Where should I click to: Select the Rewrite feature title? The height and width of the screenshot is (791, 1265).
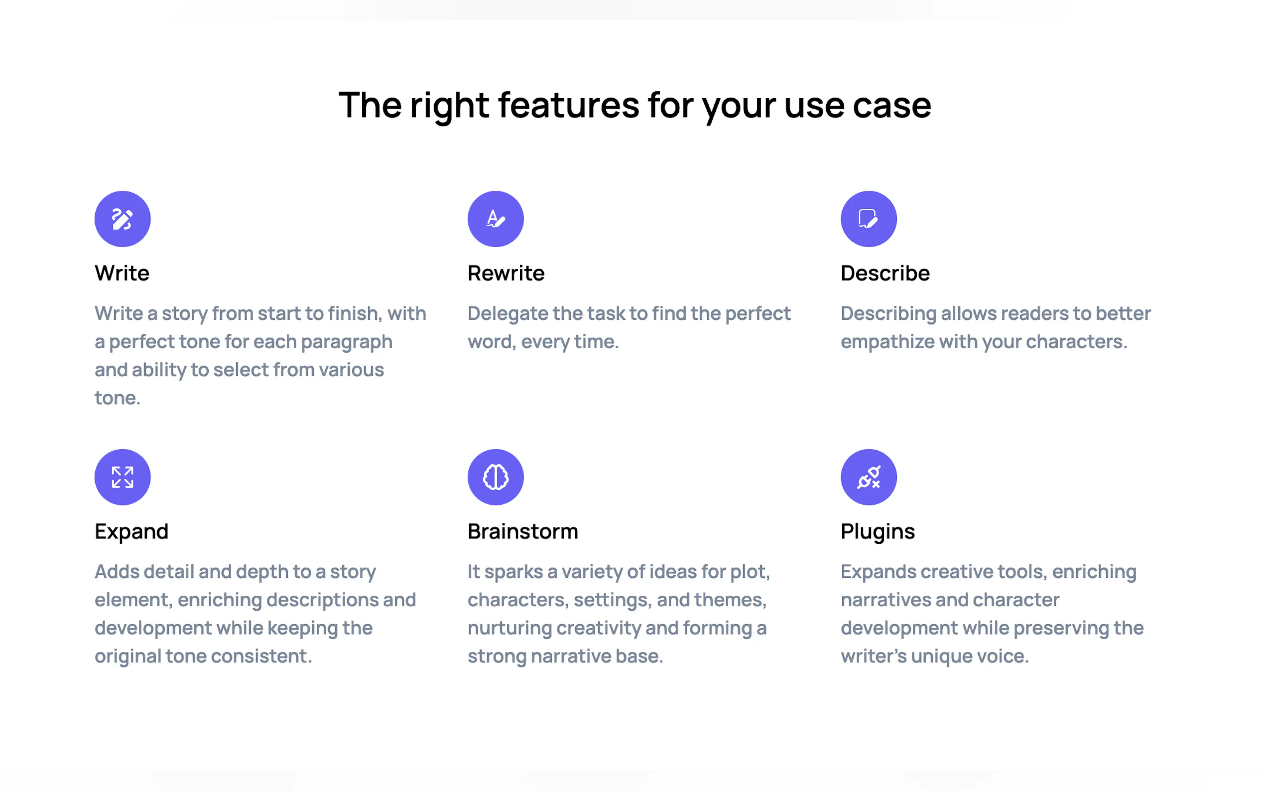pyautogui.click(x=506, y=273)
